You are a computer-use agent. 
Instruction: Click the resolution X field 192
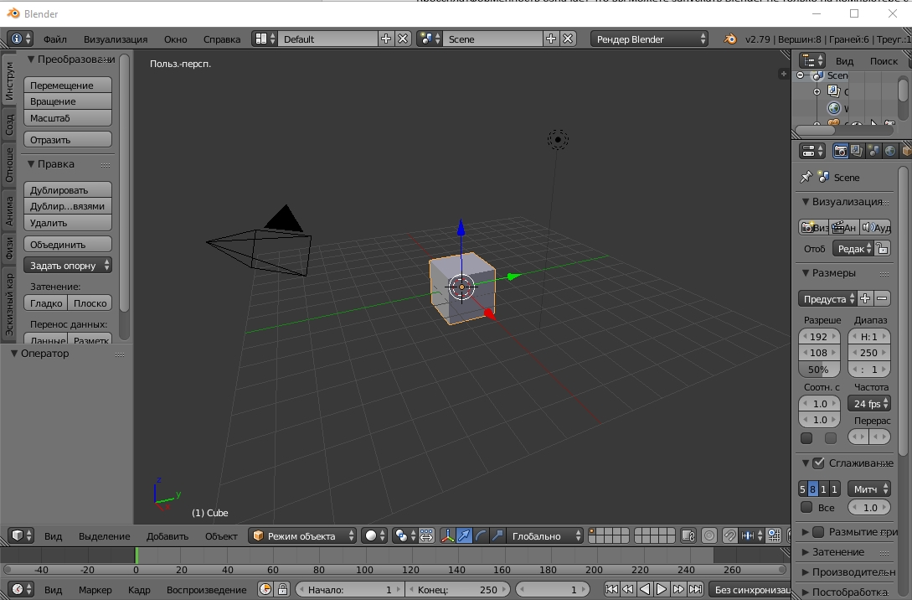point(819,336)
